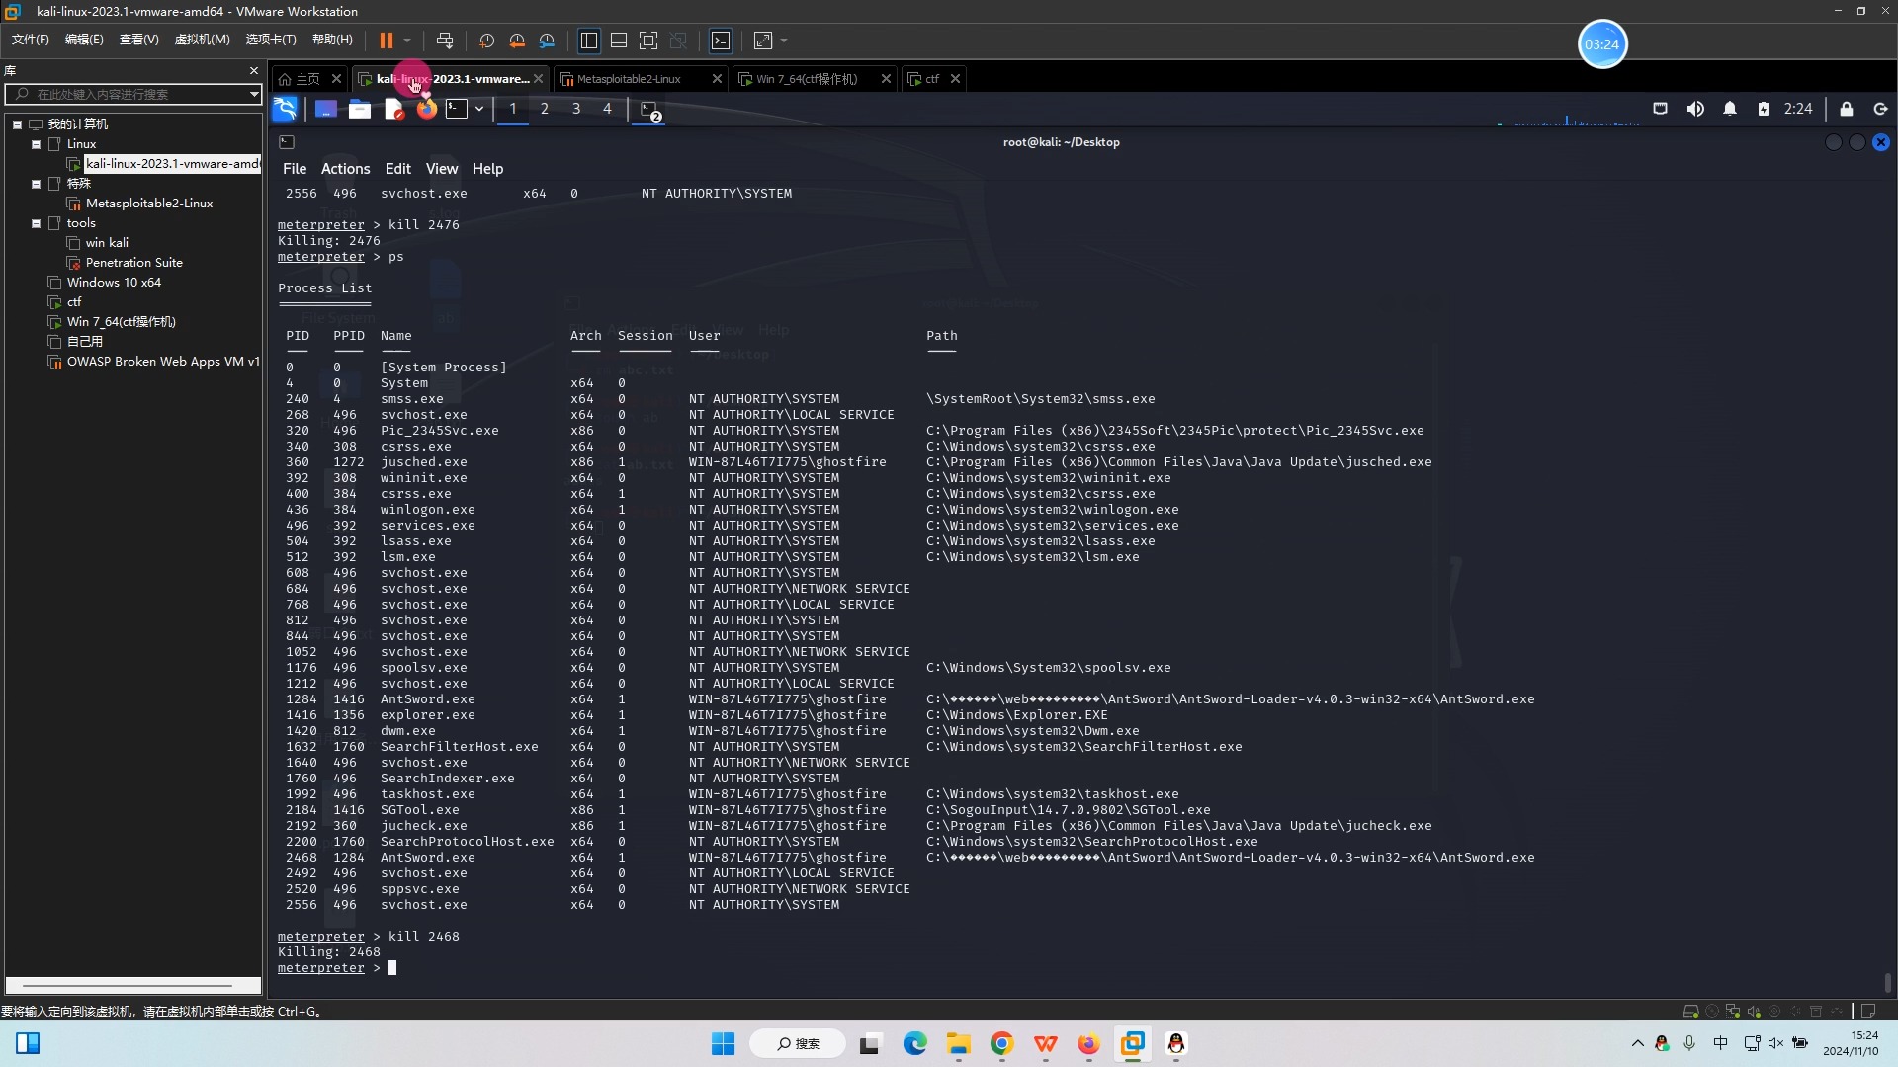
Task: Select Penetration Suite in the library tree
Action: pos(133,263)
